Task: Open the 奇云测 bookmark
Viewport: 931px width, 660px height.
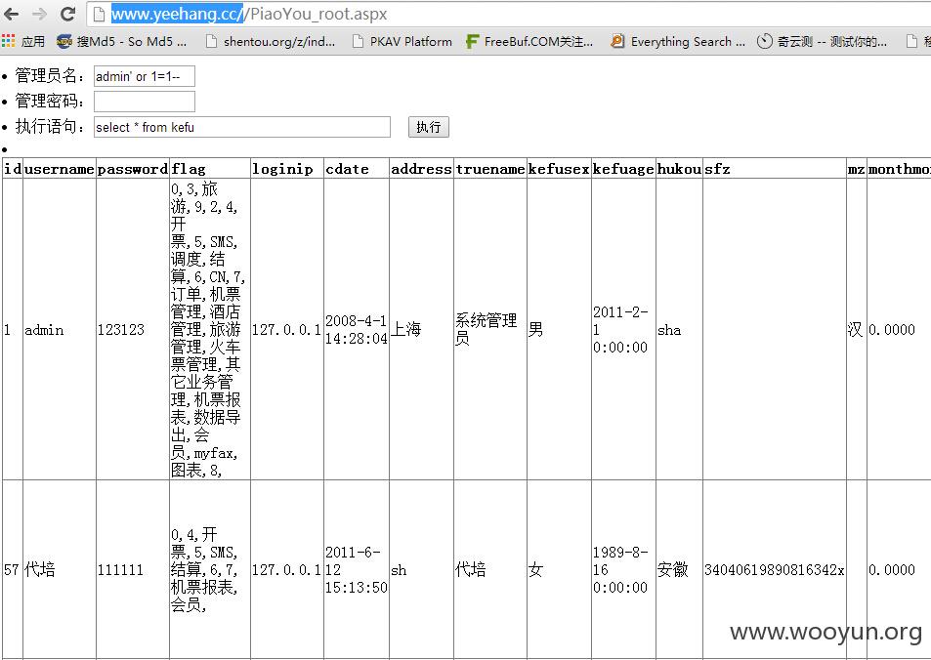Action: pos(823,42)
